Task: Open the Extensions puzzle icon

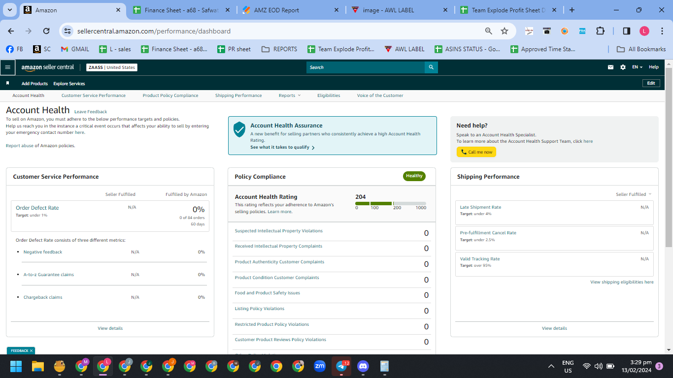Action: click(600, 31)
